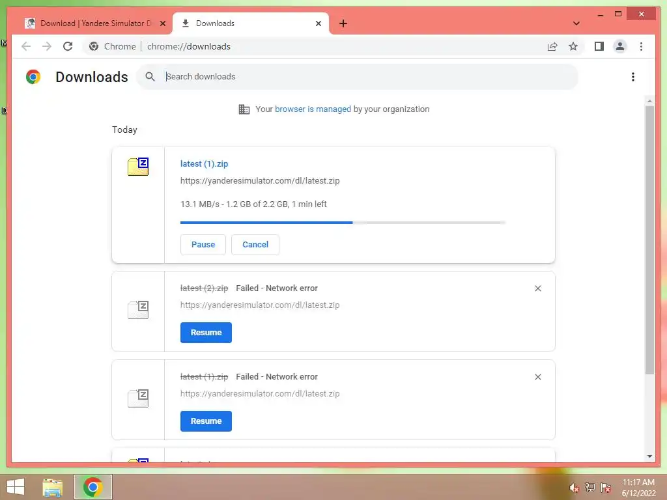This screenshot has height=500, width=667.
Task: Click the active download's source URL
Action: (x=260, y=181)
